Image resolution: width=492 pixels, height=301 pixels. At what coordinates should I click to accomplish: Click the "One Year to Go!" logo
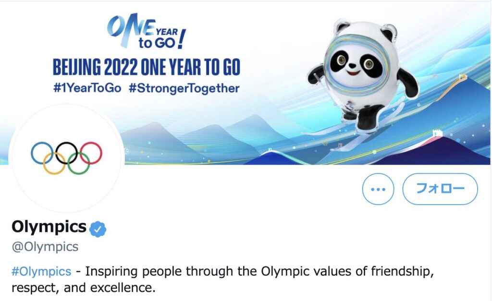(146, 31)
